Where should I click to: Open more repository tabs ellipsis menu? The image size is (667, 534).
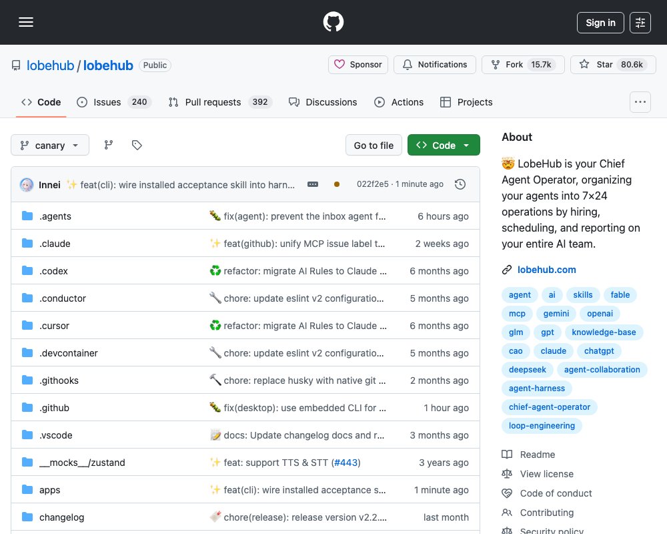pyautogui.click(x=640, y=102)
